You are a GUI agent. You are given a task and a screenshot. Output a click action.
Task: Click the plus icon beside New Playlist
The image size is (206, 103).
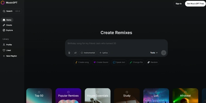click(4, 56)
